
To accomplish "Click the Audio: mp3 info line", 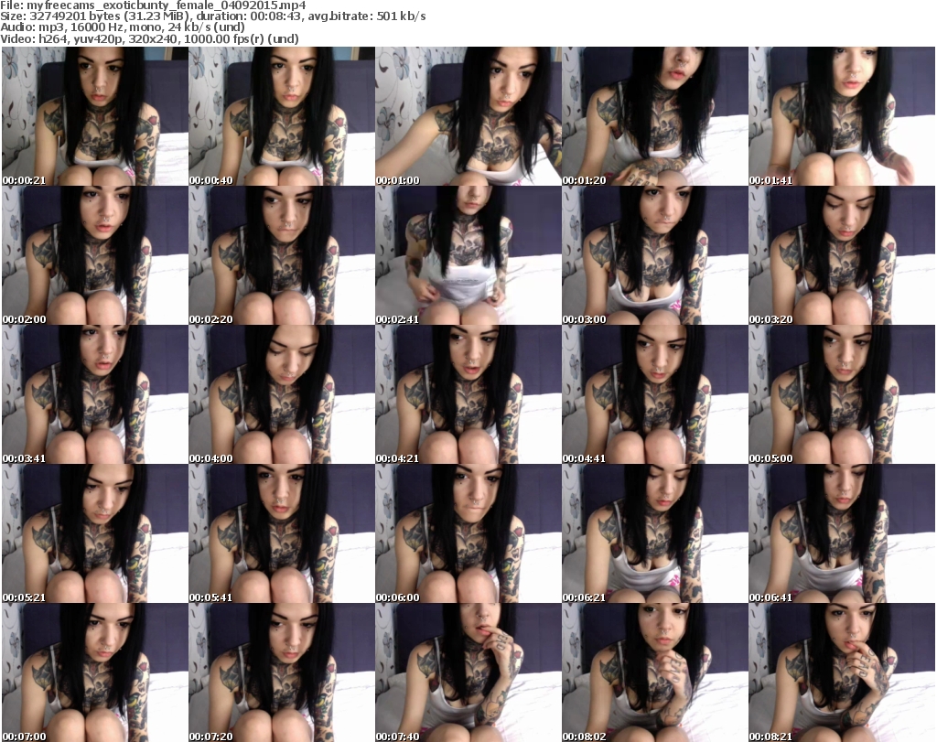I will point(123,27).
